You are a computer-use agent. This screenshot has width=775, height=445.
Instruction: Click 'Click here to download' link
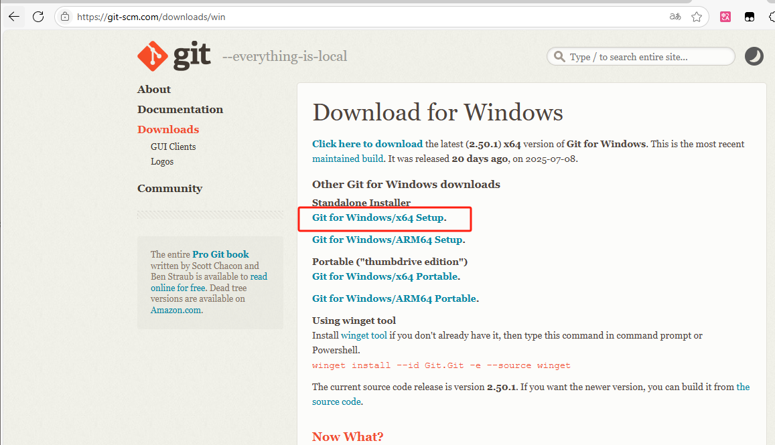(367, 144)
